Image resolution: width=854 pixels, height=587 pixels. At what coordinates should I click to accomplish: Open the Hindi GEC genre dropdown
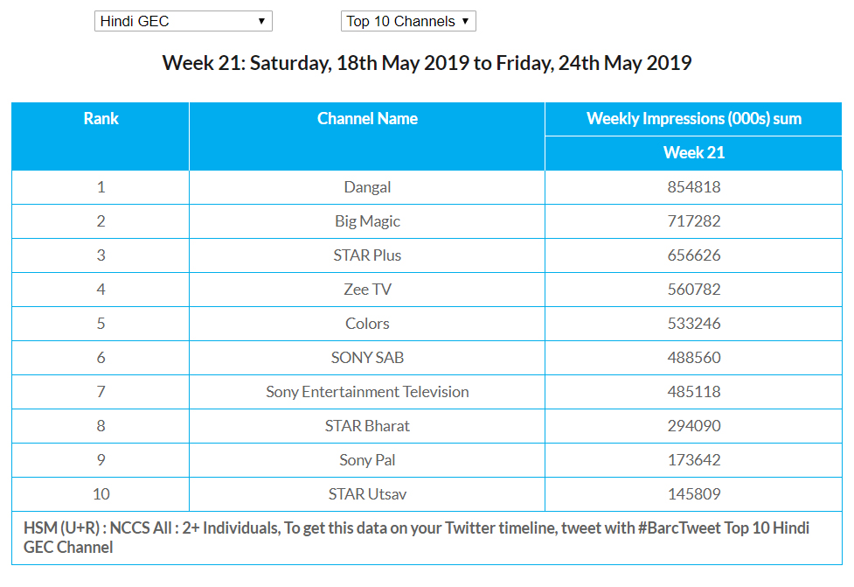[x=183, y=21]
